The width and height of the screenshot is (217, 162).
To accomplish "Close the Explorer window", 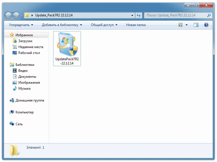I will (206, 5).
